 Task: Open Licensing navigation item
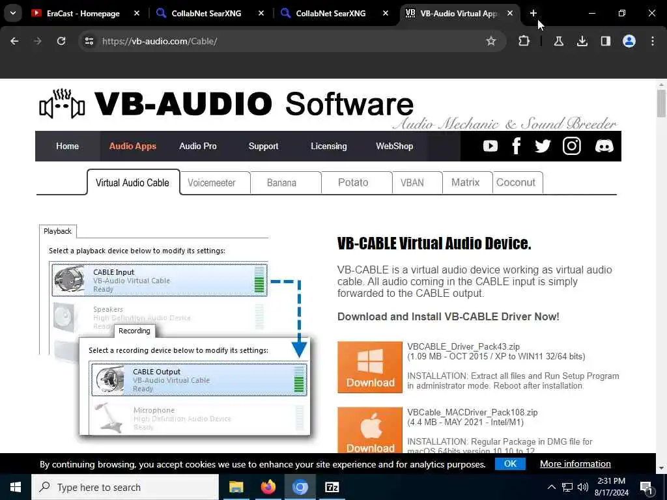329,146
